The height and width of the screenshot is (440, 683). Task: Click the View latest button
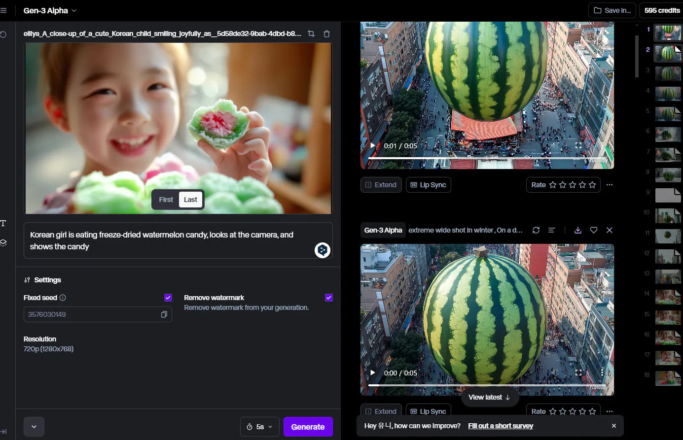click(x=489, y=397)
